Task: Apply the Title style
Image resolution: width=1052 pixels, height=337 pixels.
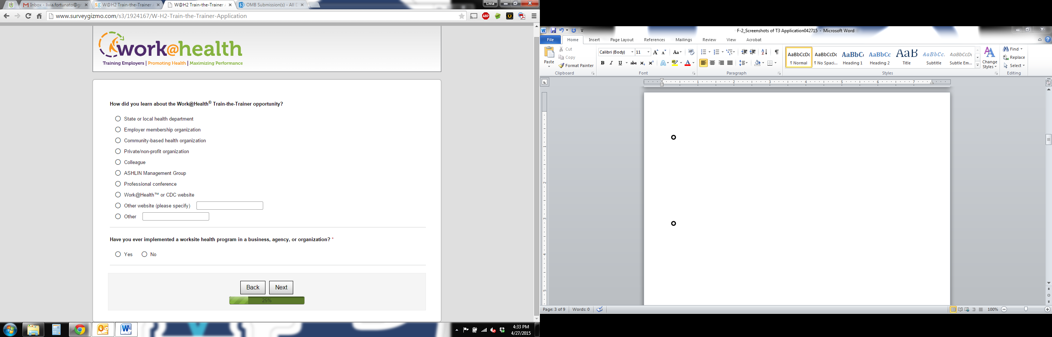Action: click(907, 57)
